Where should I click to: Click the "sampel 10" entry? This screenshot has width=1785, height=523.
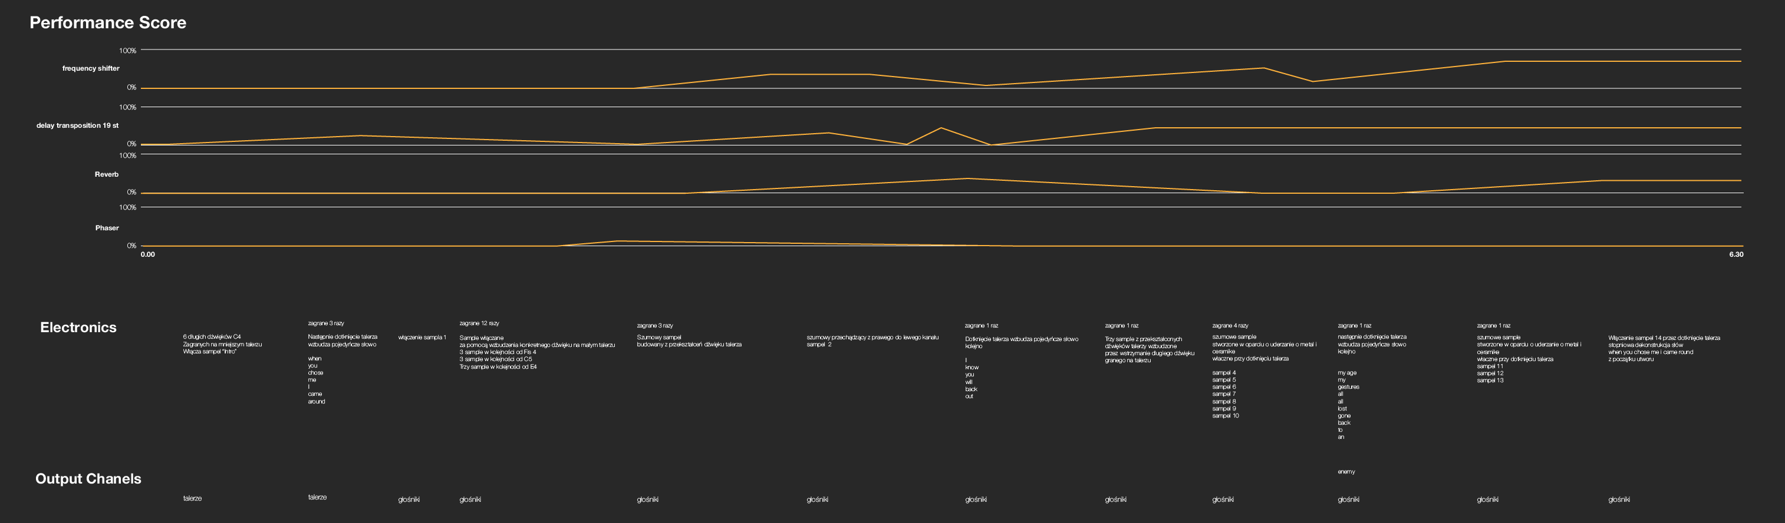click(x=1226, y=416)
